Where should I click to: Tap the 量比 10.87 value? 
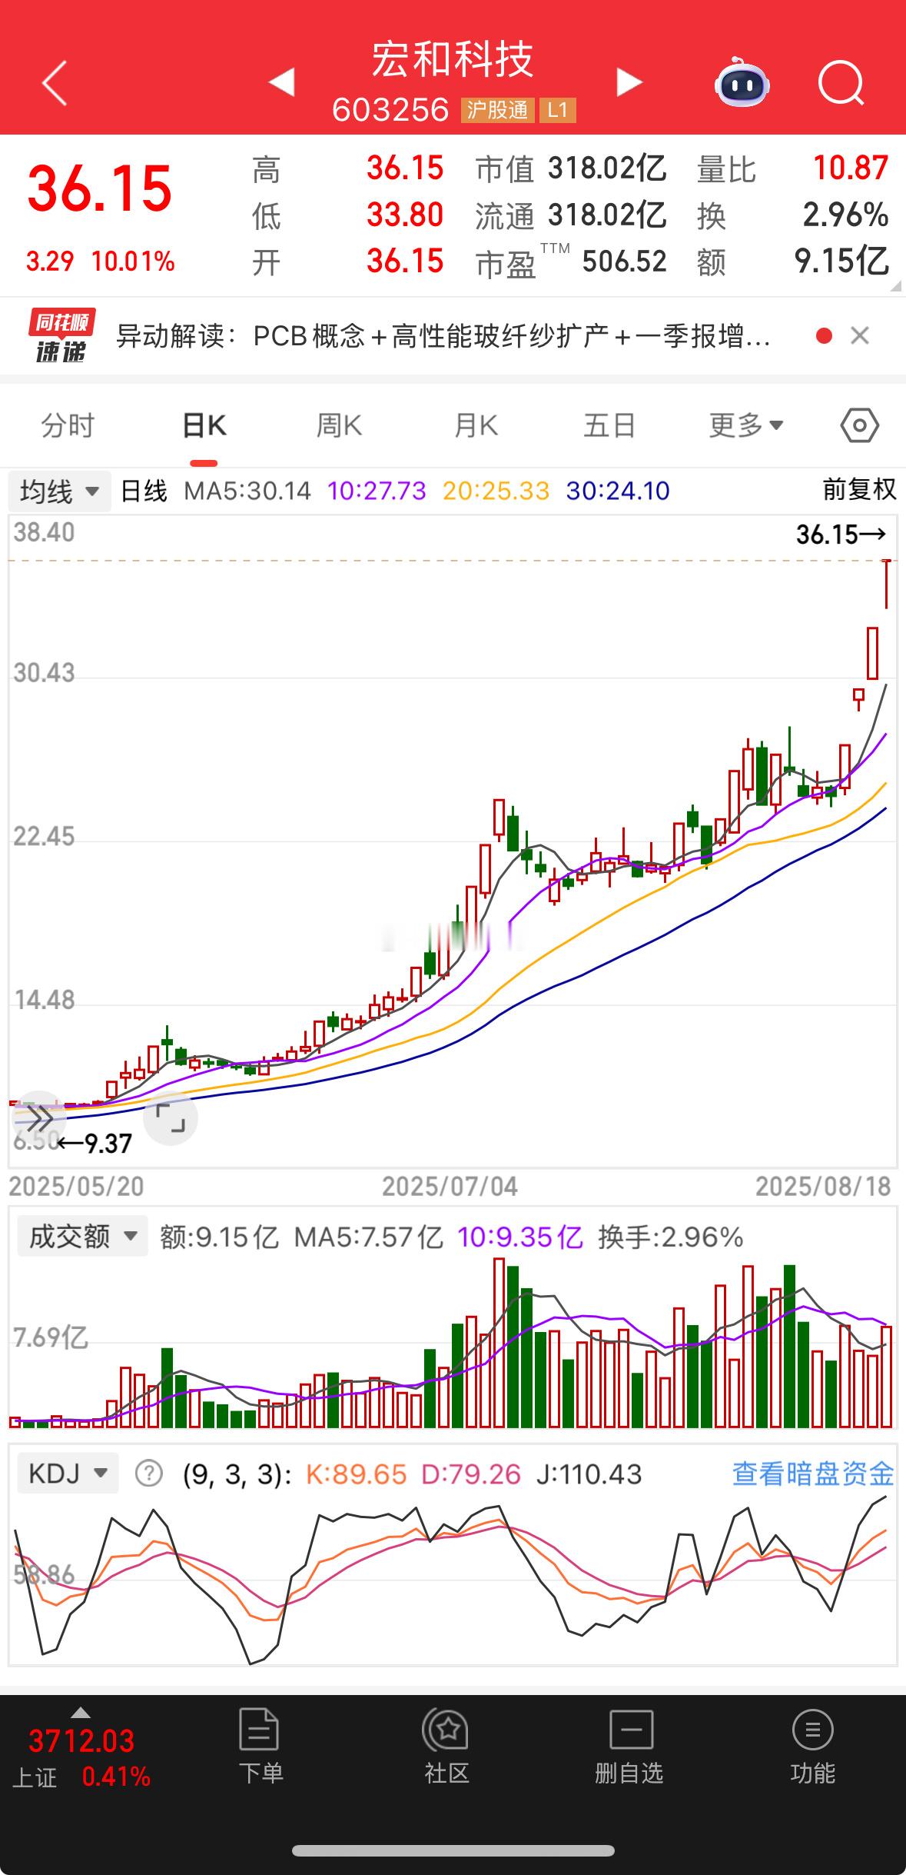pyautogui.click(x=851, y=168)
